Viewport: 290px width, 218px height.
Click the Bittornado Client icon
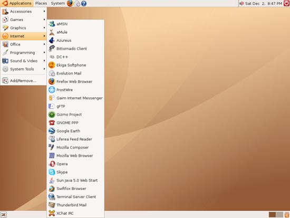click(52, 49)
